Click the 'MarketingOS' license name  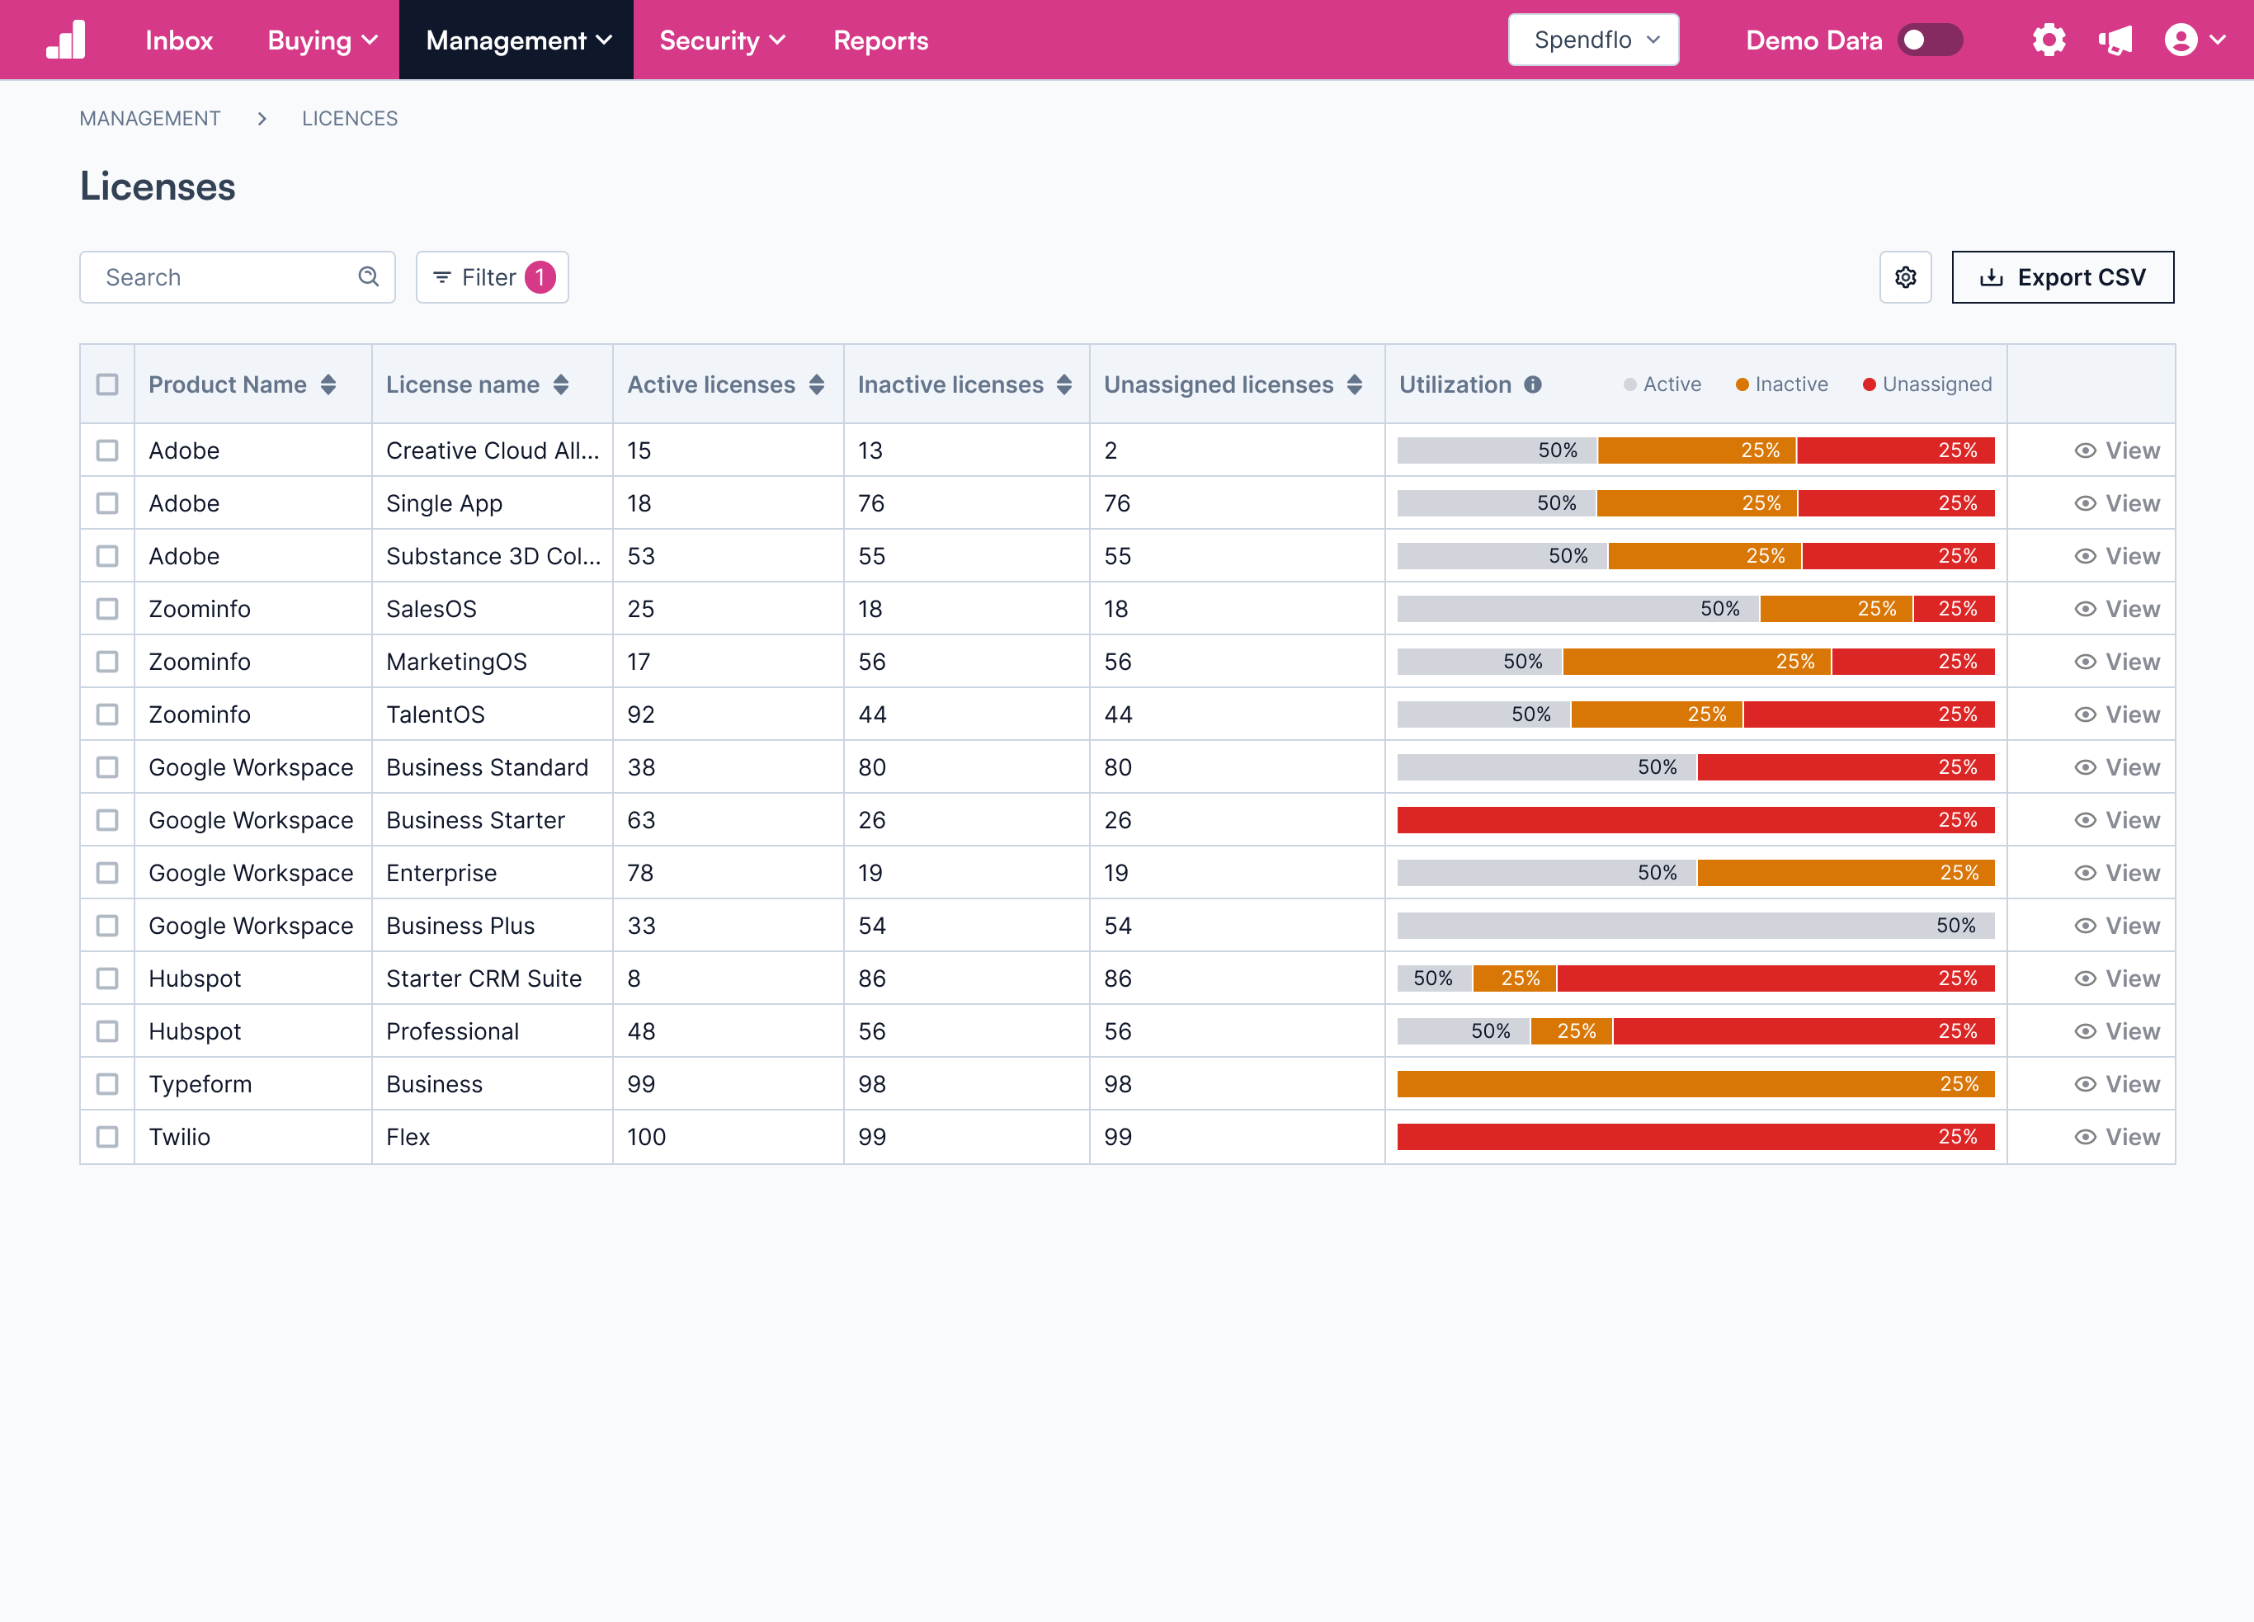pyautogui.click(x=456, y=661)
